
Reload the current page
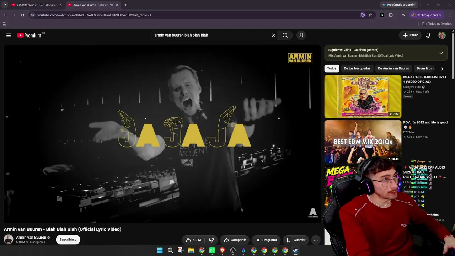22,15
